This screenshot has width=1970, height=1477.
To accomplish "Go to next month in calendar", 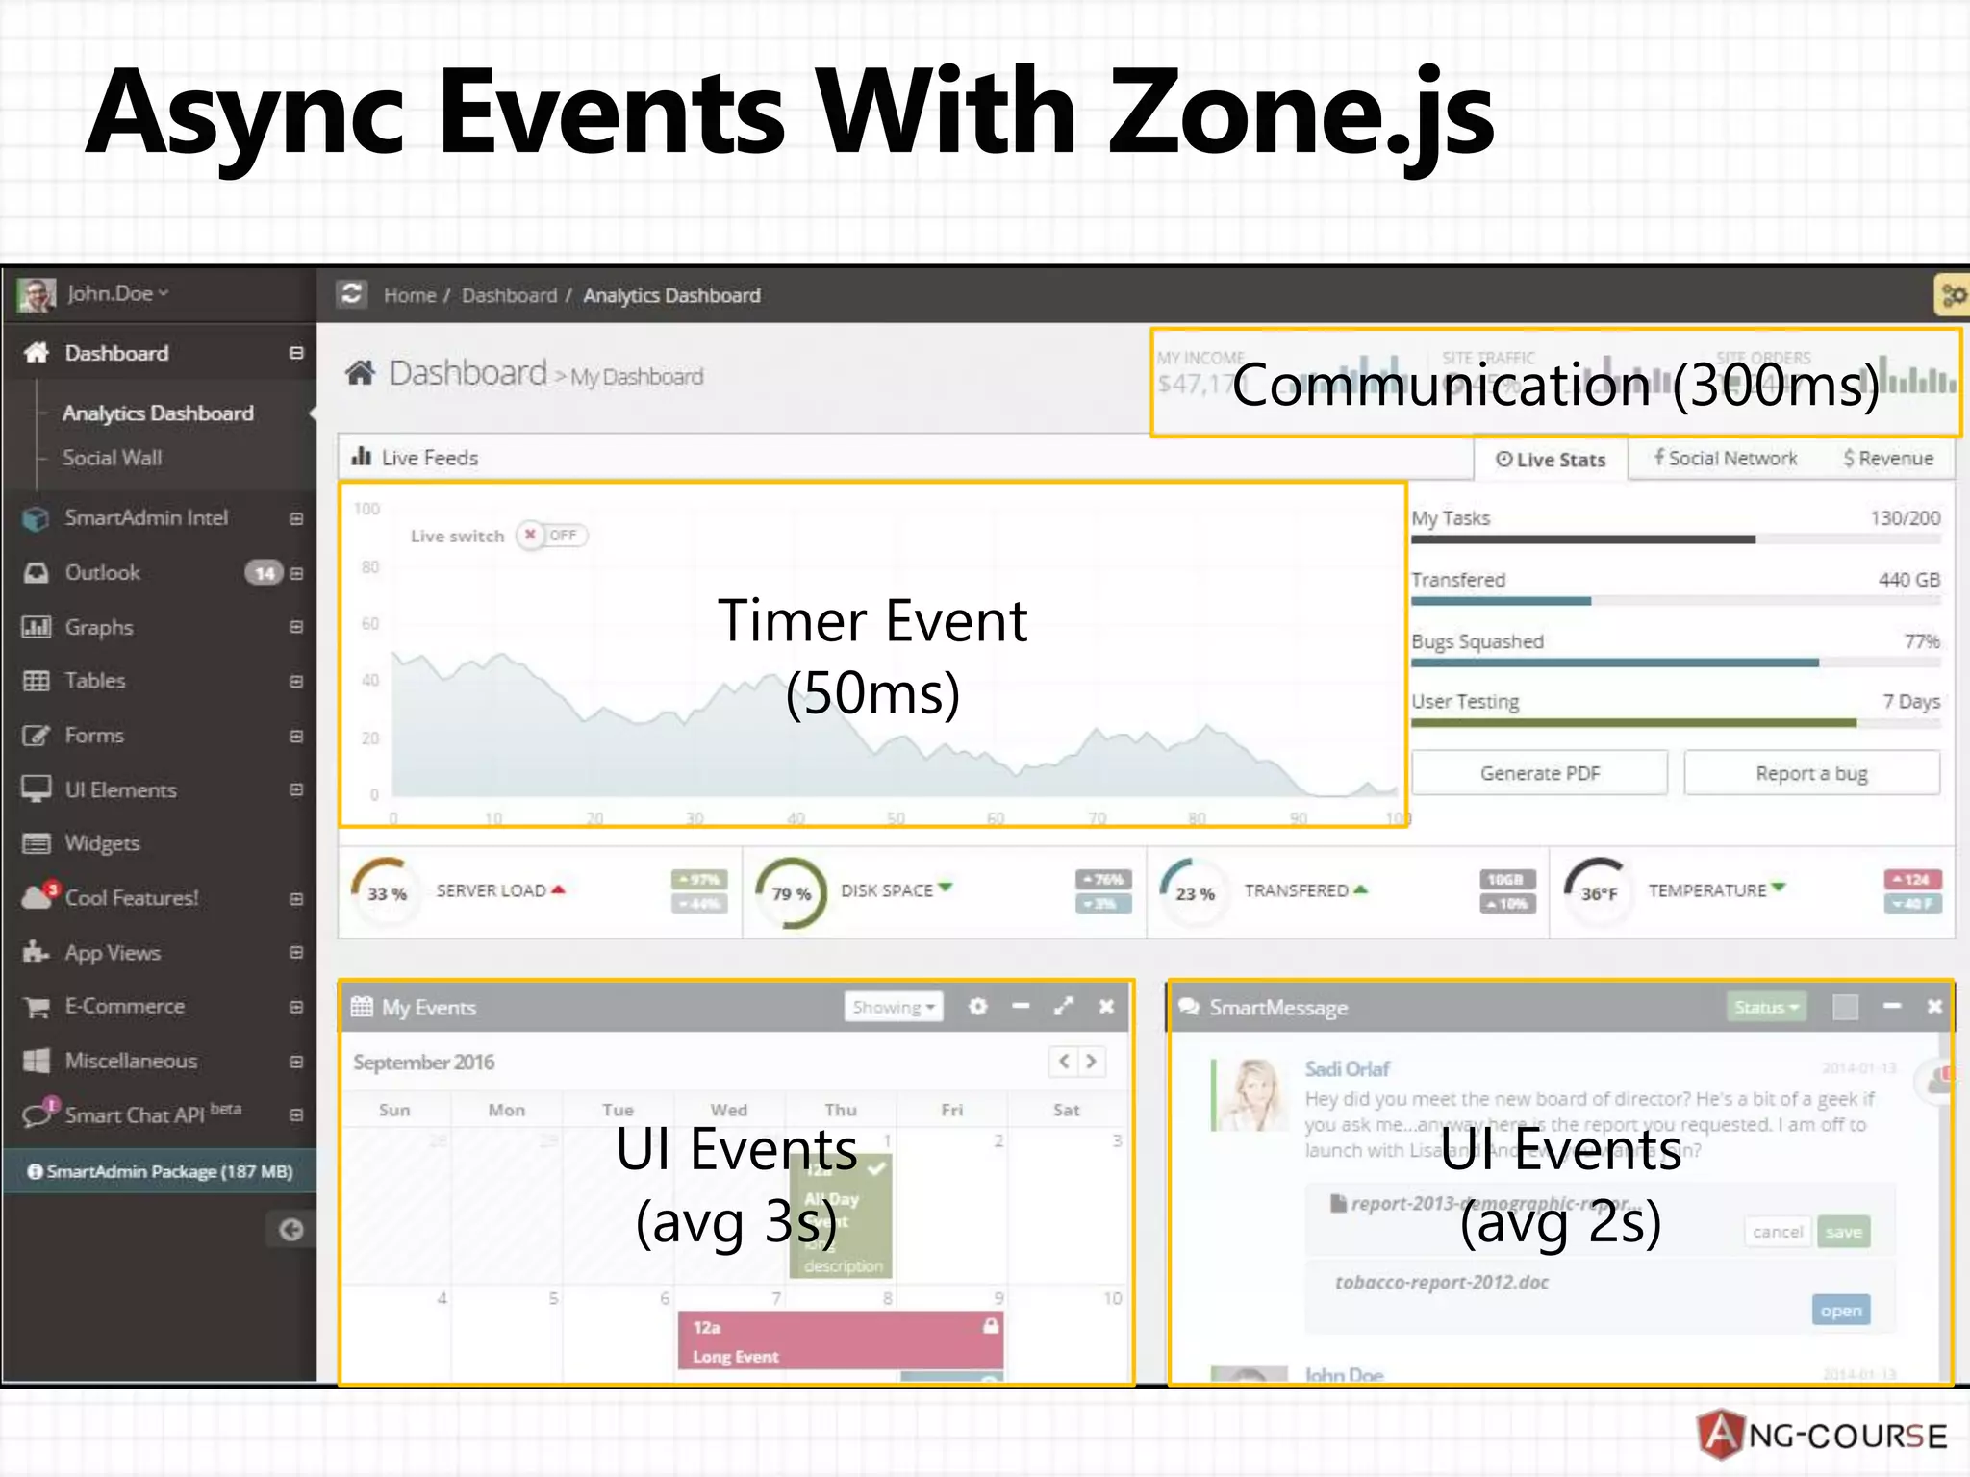I will pos(1092,1062).
